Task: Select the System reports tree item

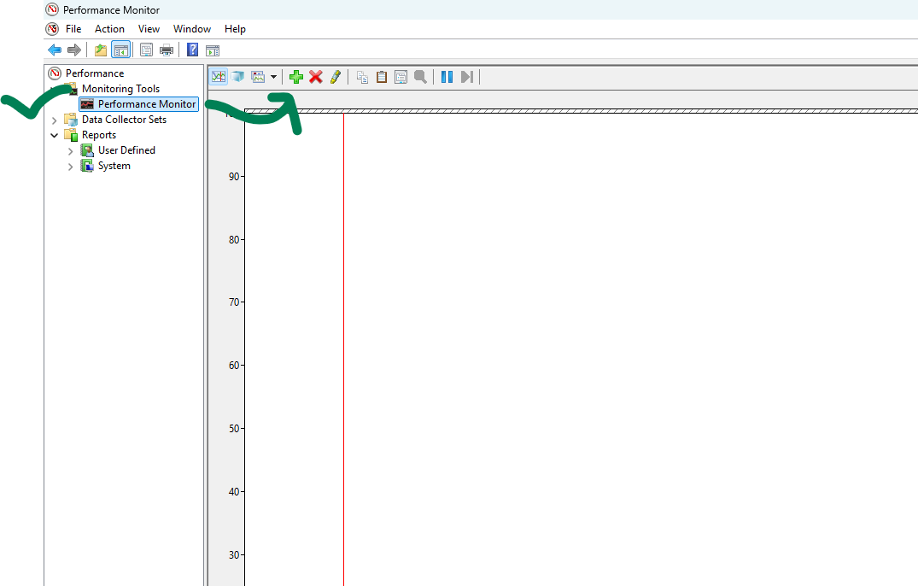Action: [114, 166]
